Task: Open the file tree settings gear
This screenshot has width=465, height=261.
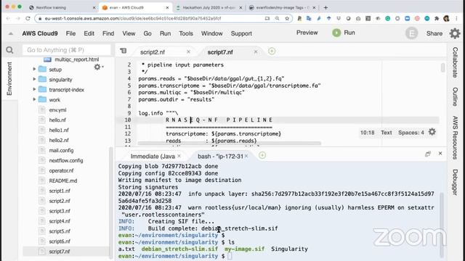Action: (98, 67)
